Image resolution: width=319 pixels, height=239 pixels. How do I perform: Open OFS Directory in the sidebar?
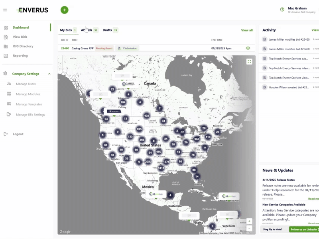point(23,46)
